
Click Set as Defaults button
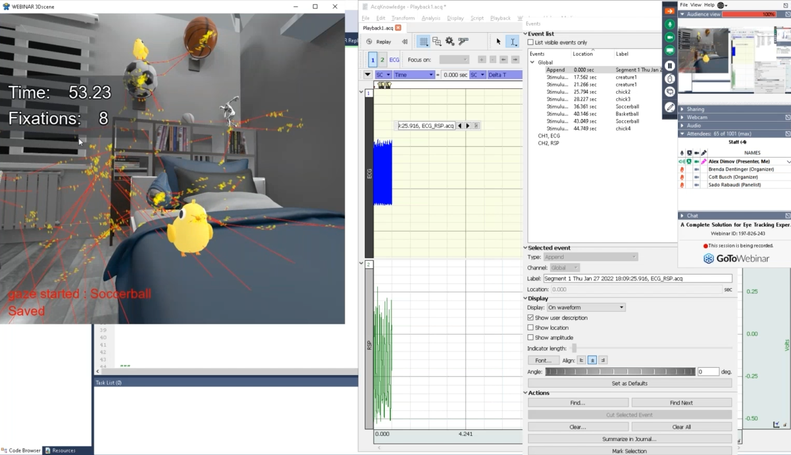[629, 383]
